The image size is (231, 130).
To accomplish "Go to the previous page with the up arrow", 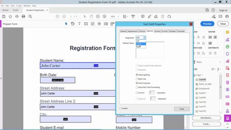I will [x=57, y=17].
